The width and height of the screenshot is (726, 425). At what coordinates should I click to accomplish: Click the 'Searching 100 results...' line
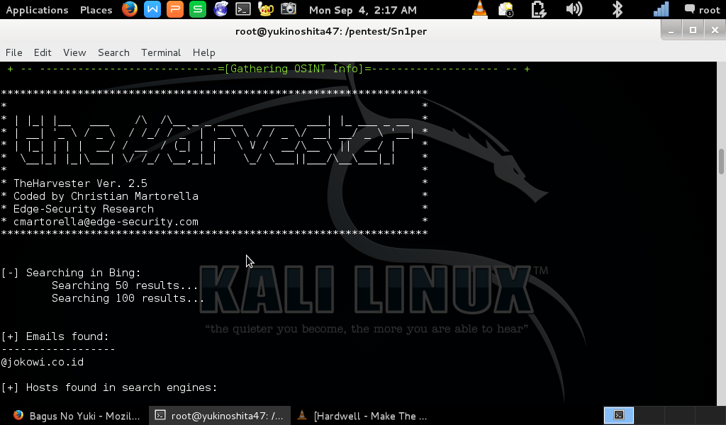(128, 298)
